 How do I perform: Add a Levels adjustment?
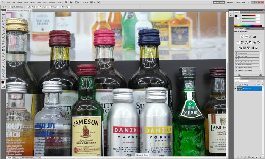(x=246, y=37)
